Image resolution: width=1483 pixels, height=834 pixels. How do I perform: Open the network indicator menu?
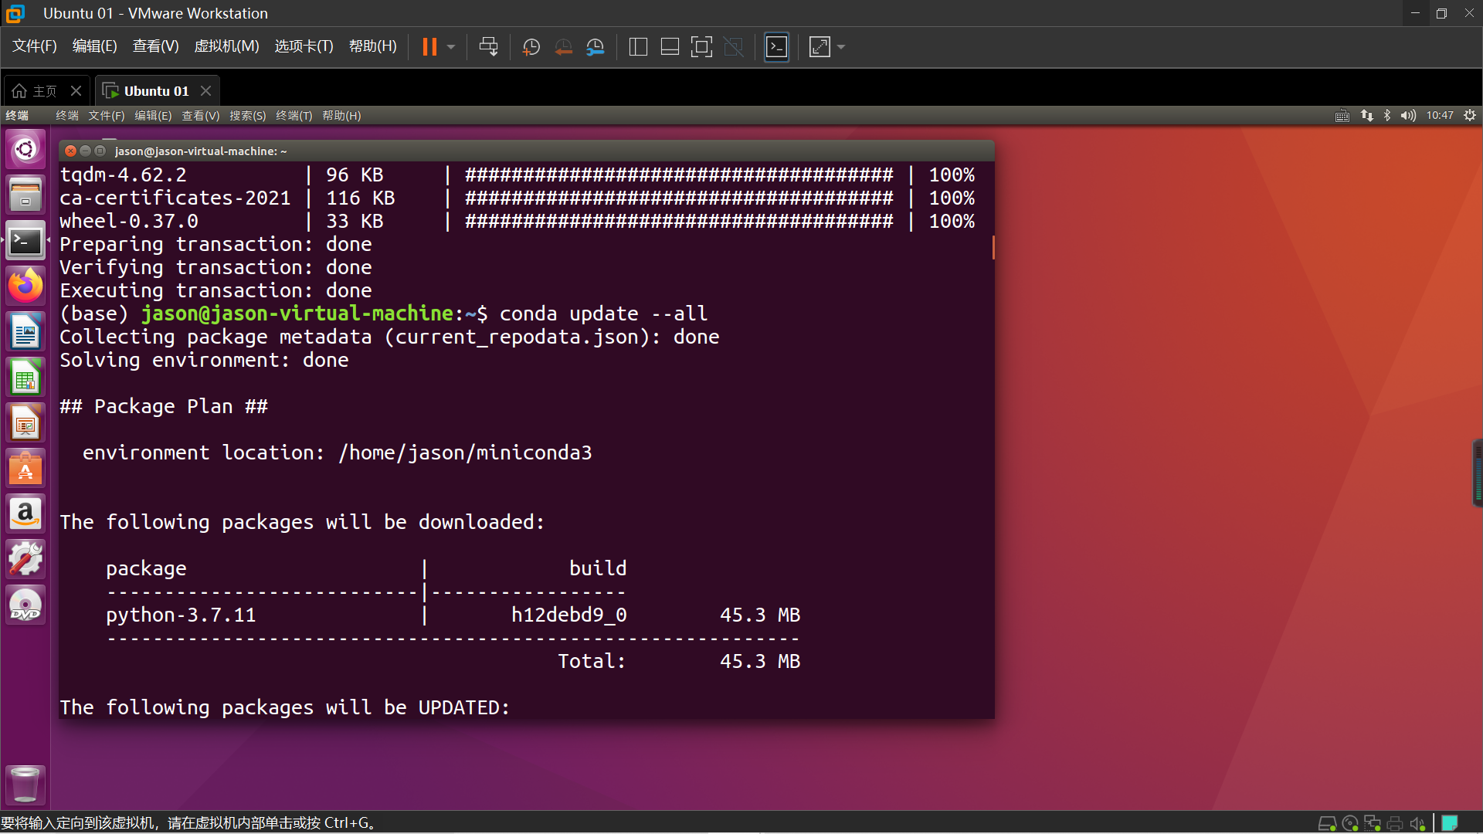(1366, 116)
